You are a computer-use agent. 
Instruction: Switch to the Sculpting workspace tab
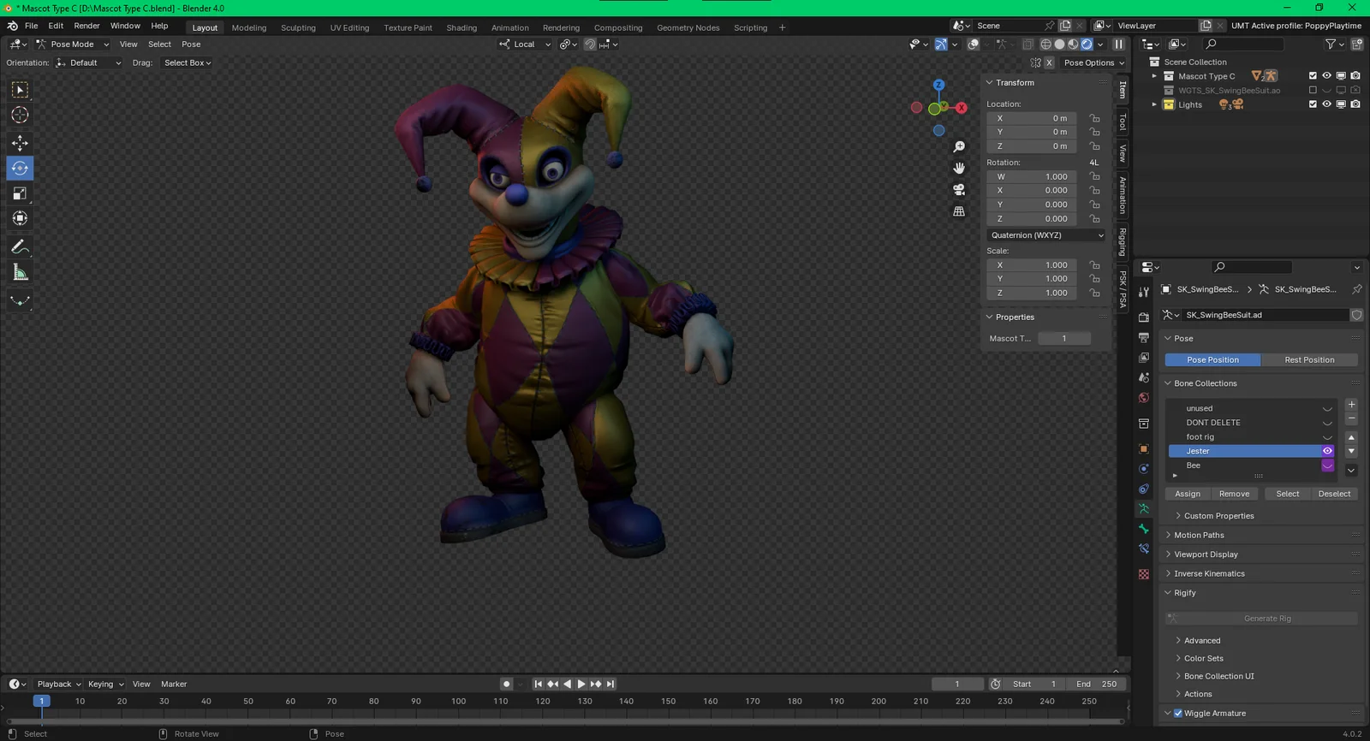coord(298,27)
